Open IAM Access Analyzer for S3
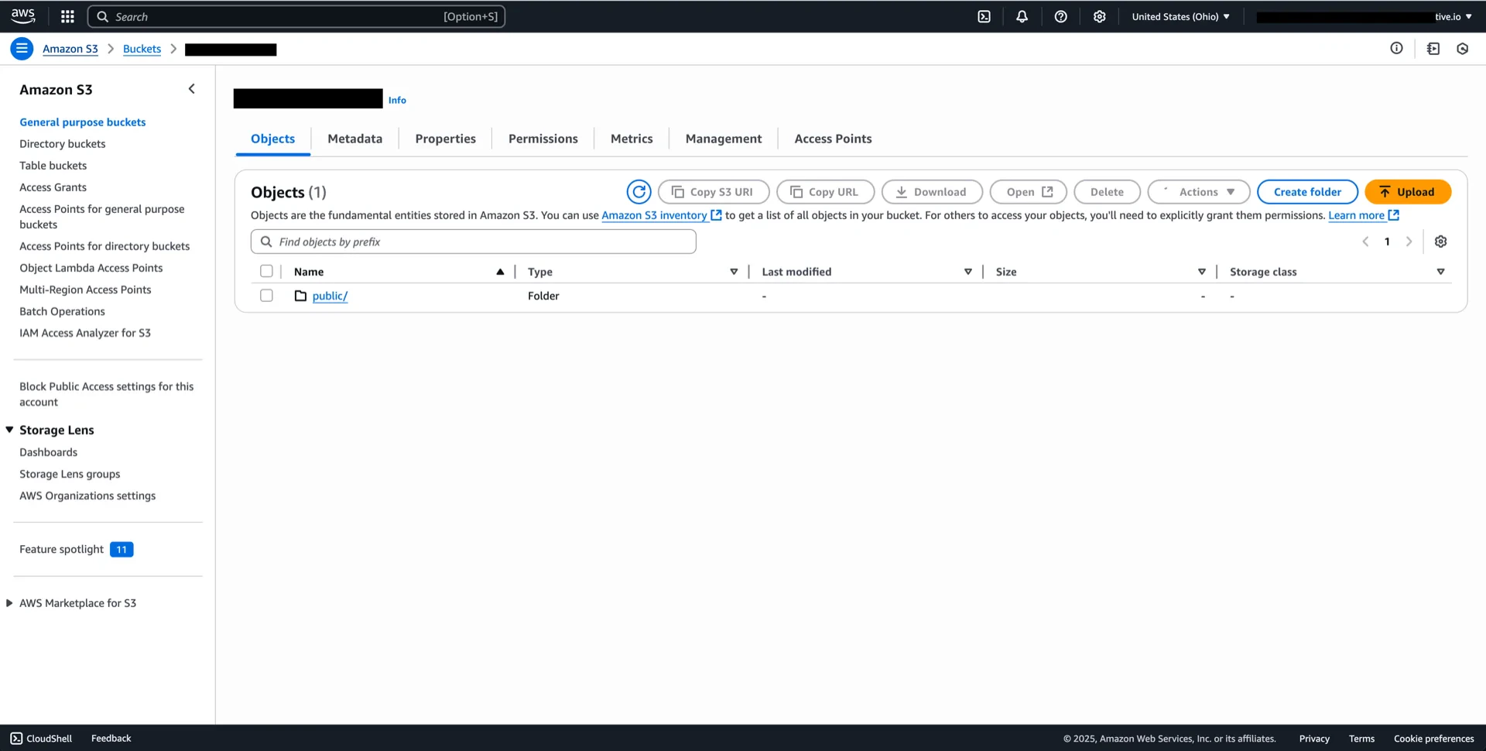The image size is (1486, 751). (85, 333)
